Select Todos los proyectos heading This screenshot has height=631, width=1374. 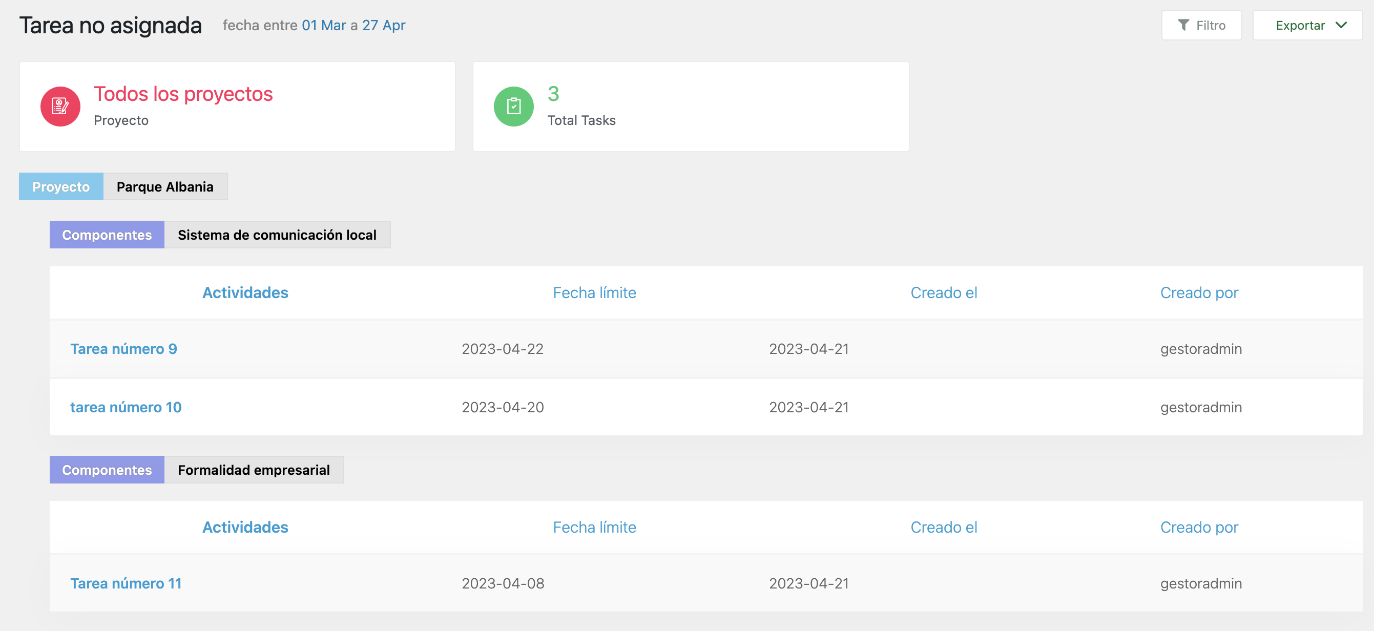pos(183,94)
